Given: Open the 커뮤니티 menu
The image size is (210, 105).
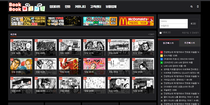Looking at the screenshot, I should [x=80, y=7].
